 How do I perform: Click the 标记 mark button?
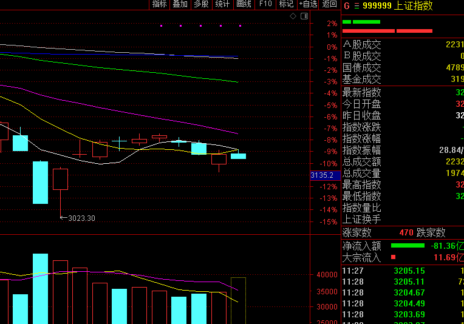285,4
